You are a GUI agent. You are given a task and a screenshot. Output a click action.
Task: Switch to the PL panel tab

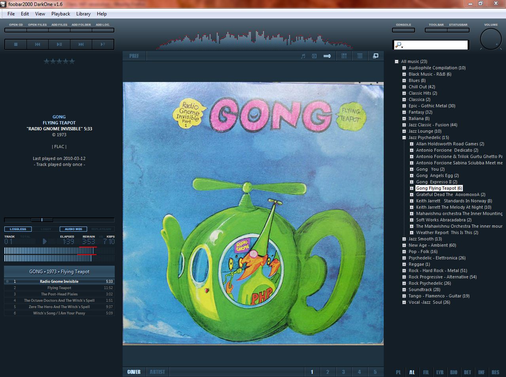(398, 372)
